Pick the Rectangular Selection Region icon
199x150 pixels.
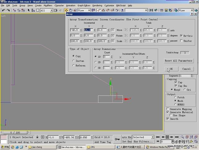(x=38, y=10)
